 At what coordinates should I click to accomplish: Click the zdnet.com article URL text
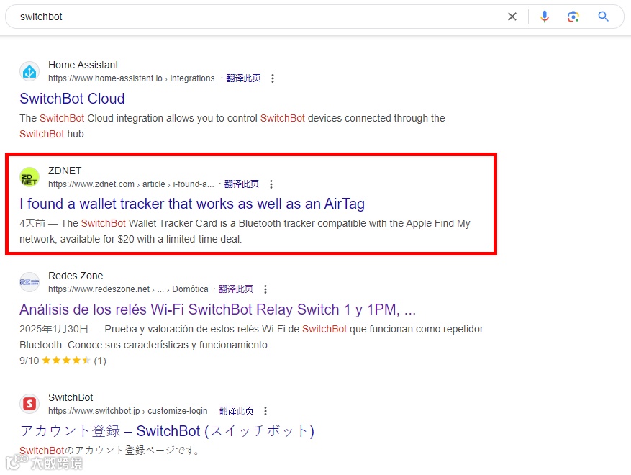click(131, 184)
